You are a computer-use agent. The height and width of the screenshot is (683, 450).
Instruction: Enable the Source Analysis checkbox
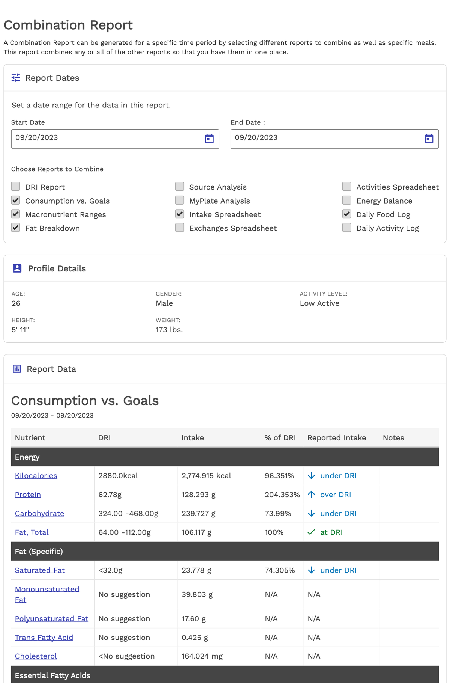pos(180,187)
